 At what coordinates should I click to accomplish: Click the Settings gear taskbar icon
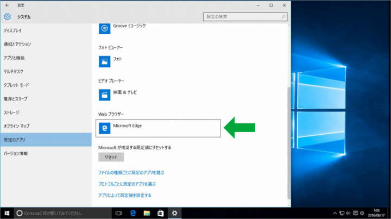(174, 213)
